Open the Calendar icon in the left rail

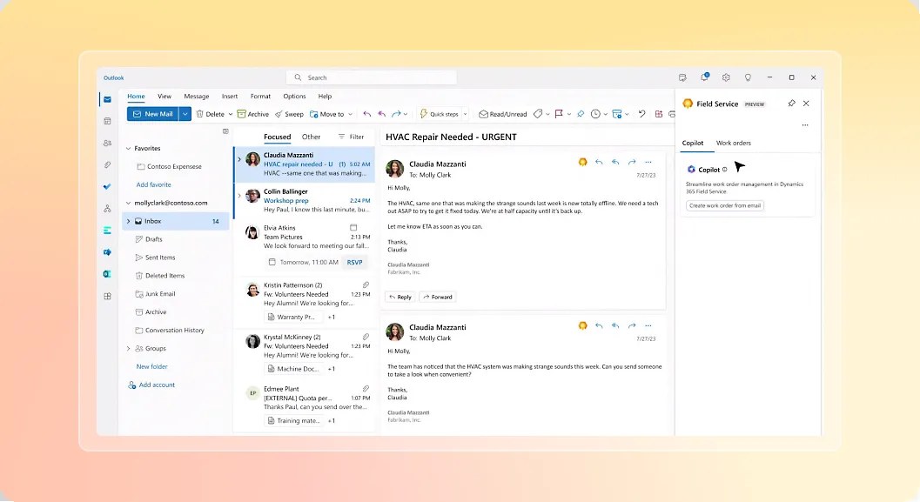click(x=107, y=122)
